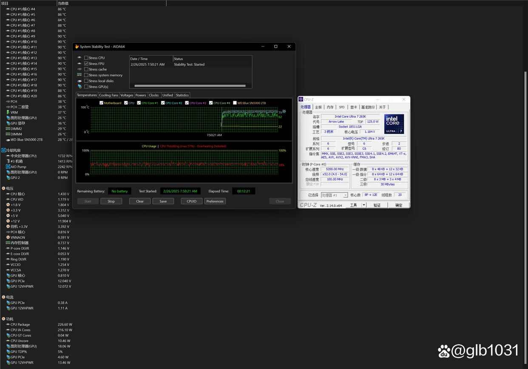Open the SPD tab in CPU-Z
The image size is (528, 369).
341,107
